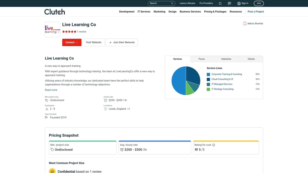Click the Sign In user icon

coord(239,3)
